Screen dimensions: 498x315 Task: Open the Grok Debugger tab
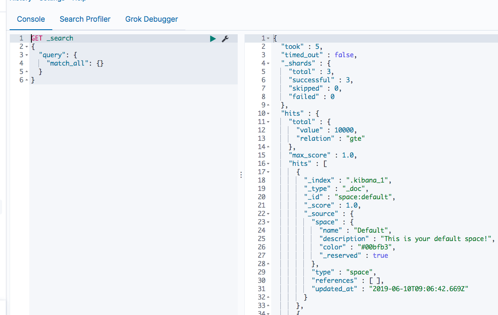tap(151, 19)
